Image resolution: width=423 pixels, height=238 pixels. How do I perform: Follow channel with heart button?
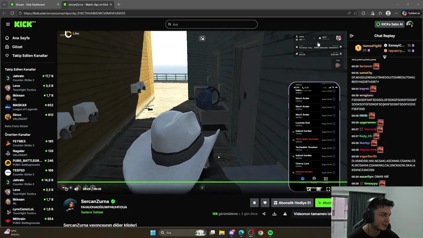click(x=265, y=203)
